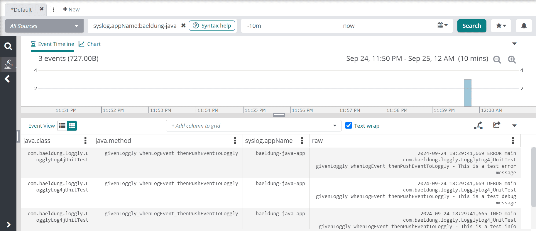Viewport: 536px width, 231px height.
Task: Select the Event Timeline tab
Action: 53,44
